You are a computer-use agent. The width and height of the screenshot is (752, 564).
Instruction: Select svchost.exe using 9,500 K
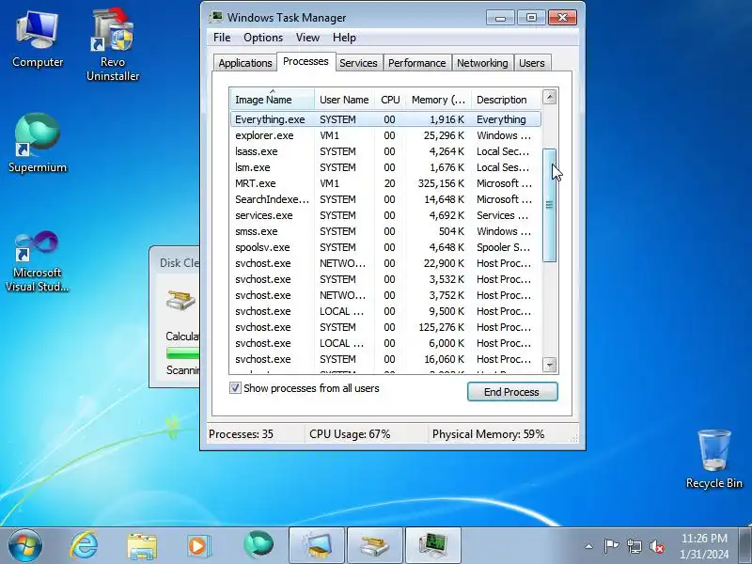(x=385, y=311)
